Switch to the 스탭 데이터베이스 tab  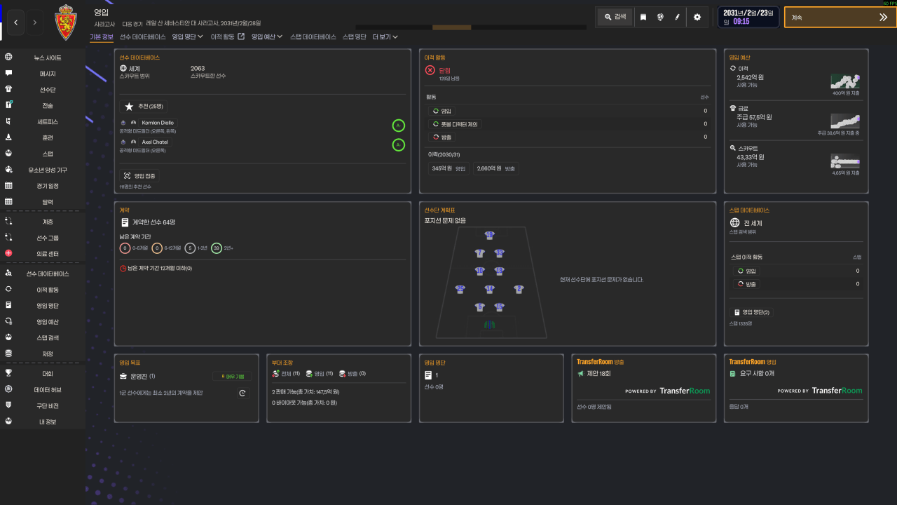(313, 36)
